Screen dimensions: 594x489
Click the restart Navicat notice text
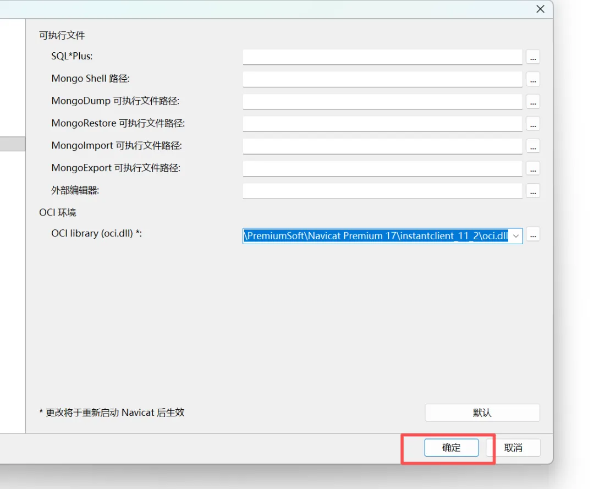[112, 413]
